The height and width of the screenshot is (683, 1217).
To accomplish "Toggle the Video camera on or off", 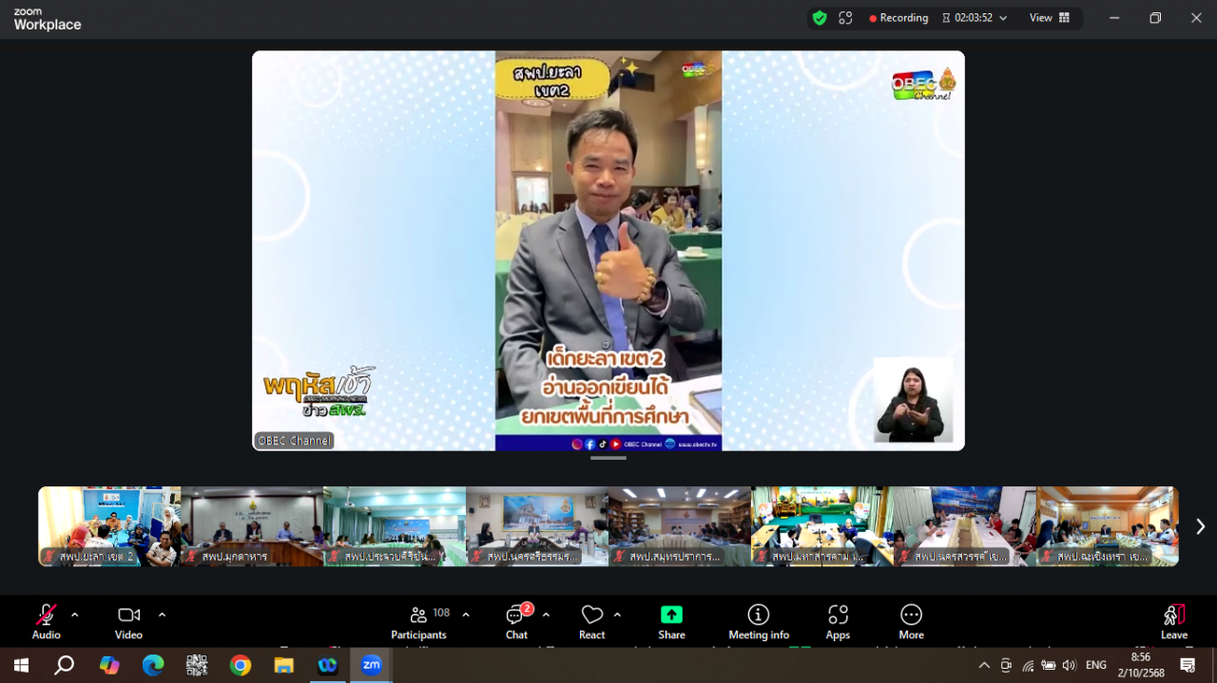I will coord(128,621).
